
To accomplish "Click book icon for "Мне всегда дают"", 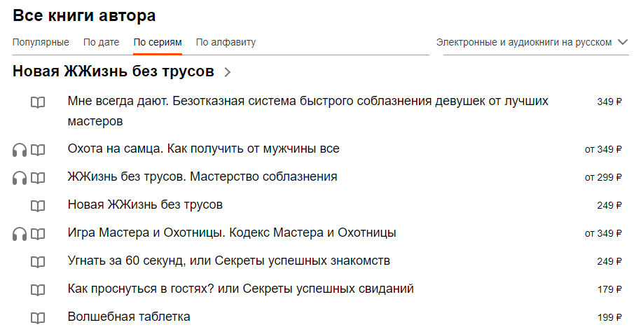I will tap(38, 102).
